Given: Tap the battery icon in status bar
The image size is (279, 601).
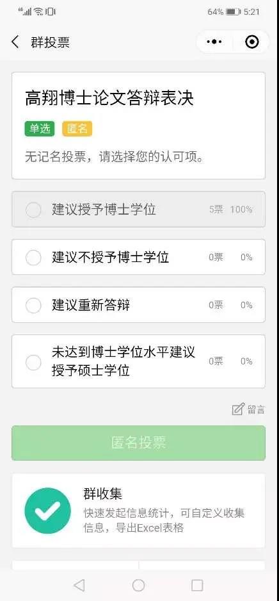Looking at the screenshot, I should 234,12.
